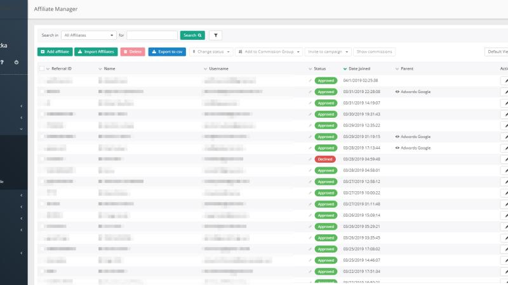Click action edit icon in 03/25/2019 17:08:02 row

505,249
